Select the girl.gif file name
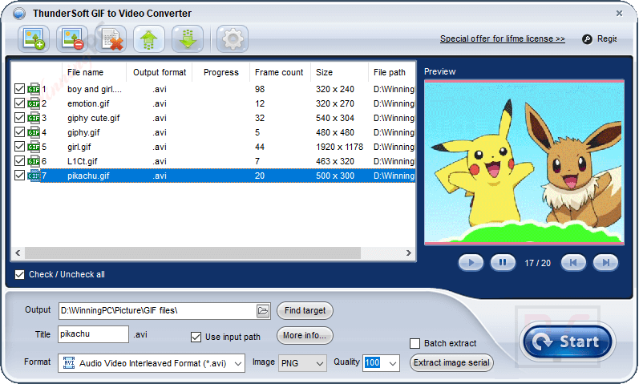The width and height of the screenshot is (639, 384). click(79, 148)
